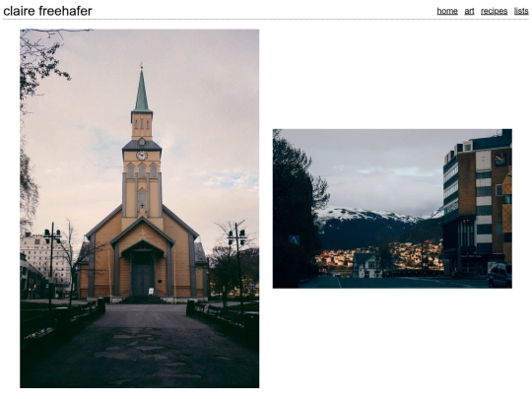Screen dimensions: 532x399
Task: Navigate to the lists page
Action: pyautogui.click(x=521, y=11)
